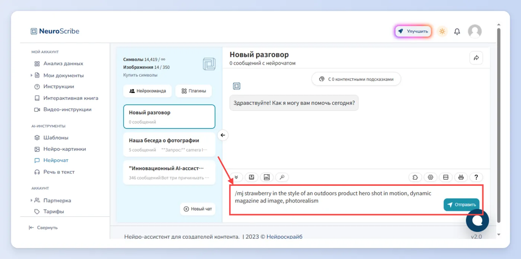The height and width of the screenshot is (259, 521).
Task: Click the NeuroScribe logo in the header
Action: 55,31
